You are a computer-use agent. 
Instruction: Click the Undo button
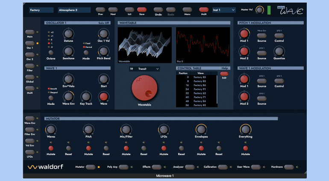[x=158, y=10]
